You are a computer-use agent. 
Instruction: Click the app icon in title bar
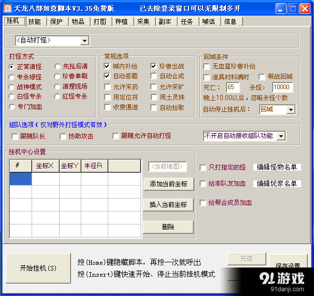8,8
